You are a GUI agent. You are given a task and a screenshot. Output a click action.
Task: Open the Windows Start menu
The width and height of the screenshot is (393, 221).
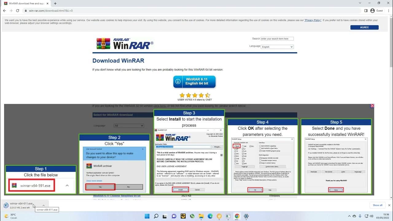[x=147, y=216]
